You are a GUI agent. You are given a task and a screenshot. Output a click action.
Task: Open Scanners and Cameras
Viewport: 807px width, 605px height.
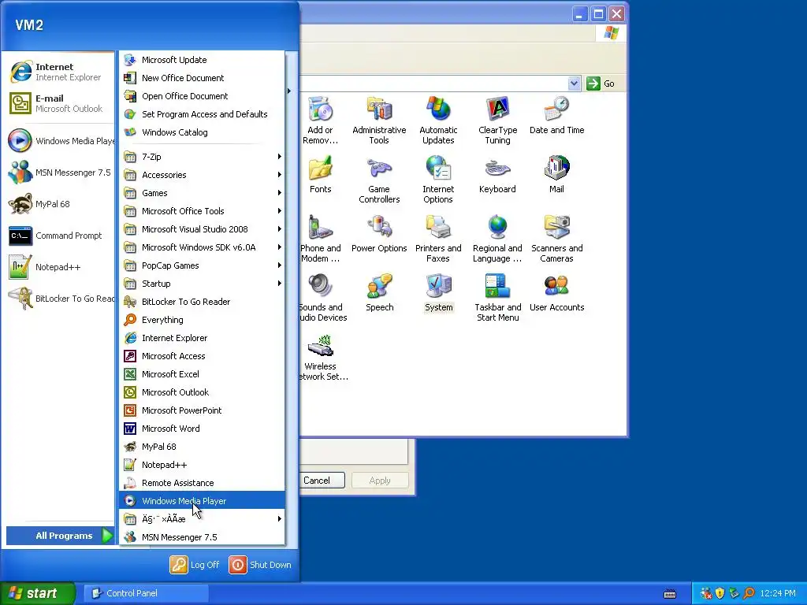click(x=557, y=239)
